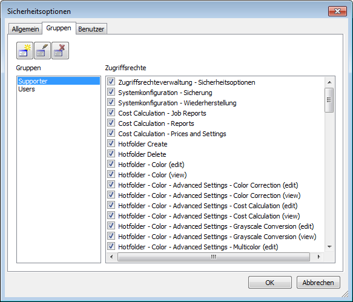Confirm the dialog with OK
353x302 pixels.
click(270, 283)
